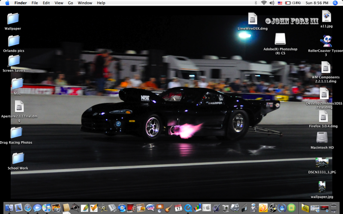Launch Numbers bar-chart icon in dock

point(197,208)
